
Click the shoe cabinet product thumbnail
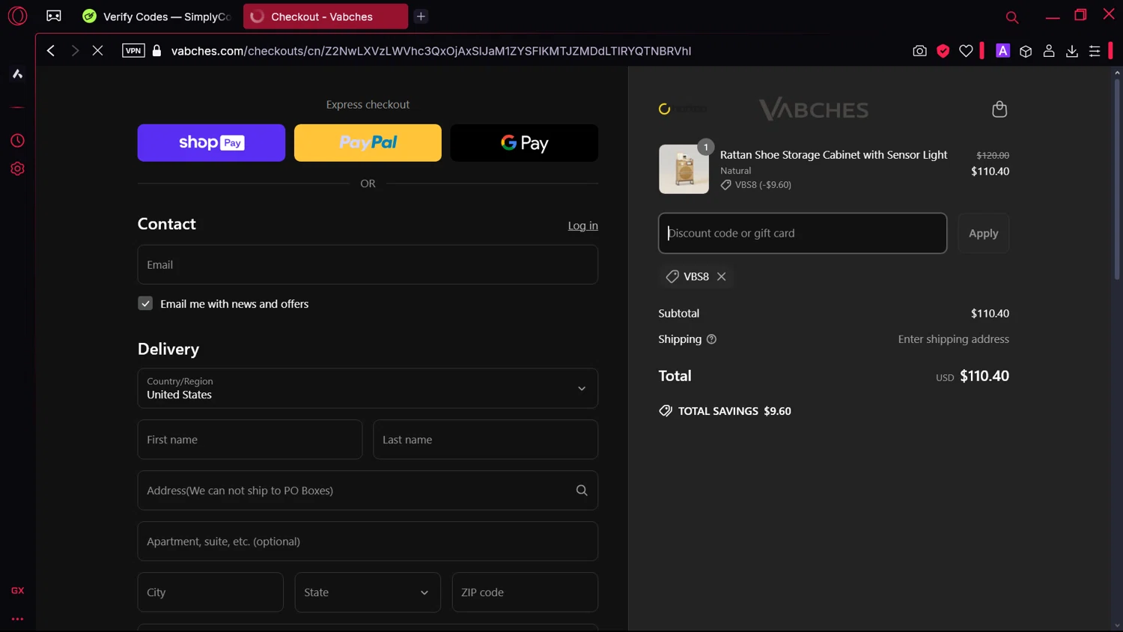(x=684, y=169)
